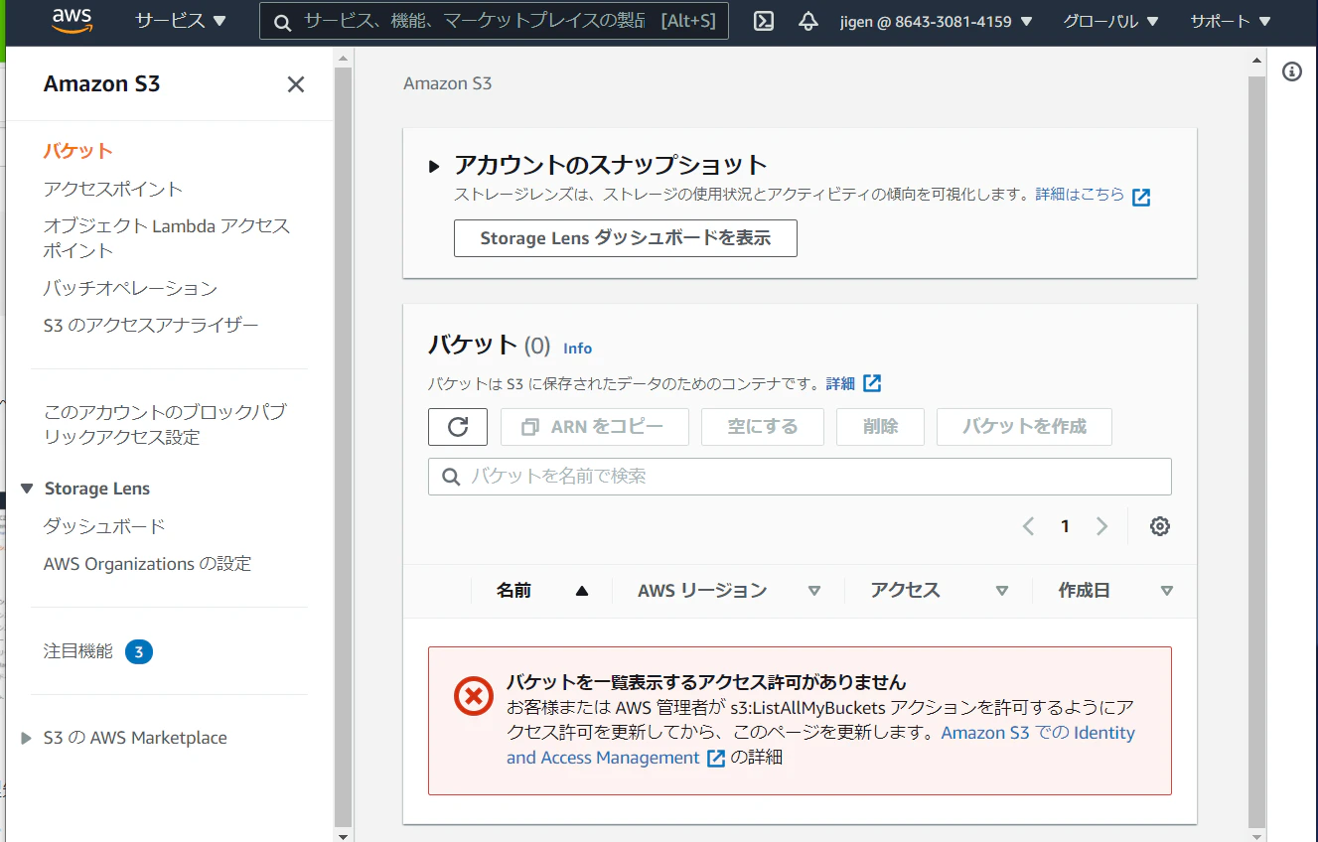Viewport: 1318px width, 842px height.
Task: Open the Info link beside バケット heading
Action: [577, 349]
